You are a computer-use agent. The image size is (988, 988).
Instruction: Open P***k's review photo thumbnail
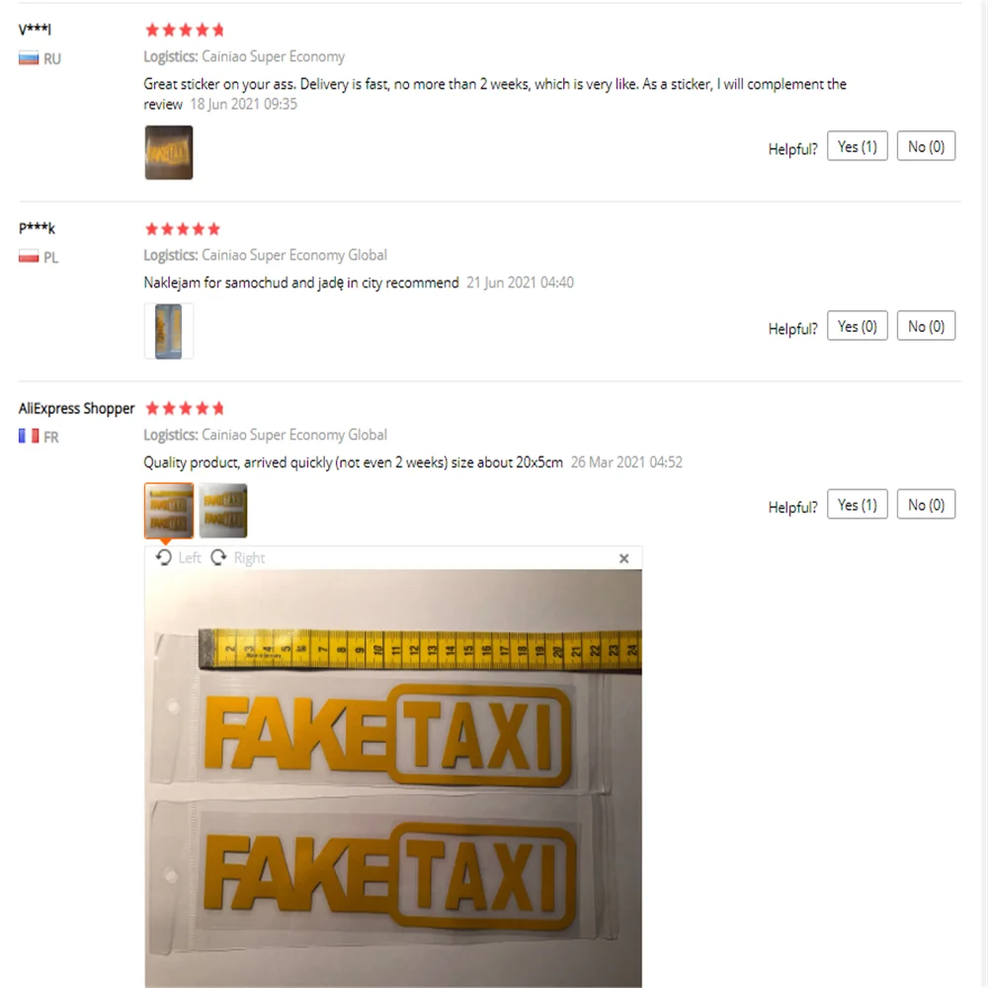point(169,331)
